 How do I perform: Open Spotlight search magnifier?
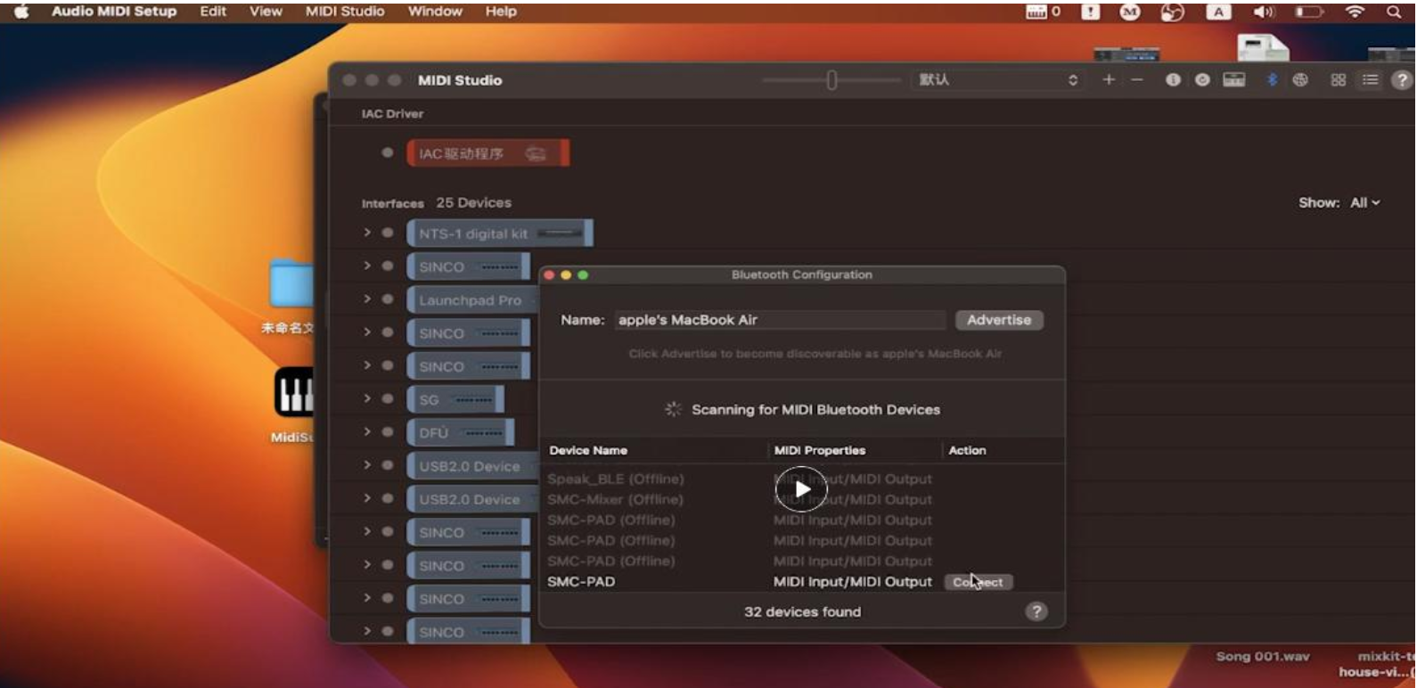pos(1394,12)
